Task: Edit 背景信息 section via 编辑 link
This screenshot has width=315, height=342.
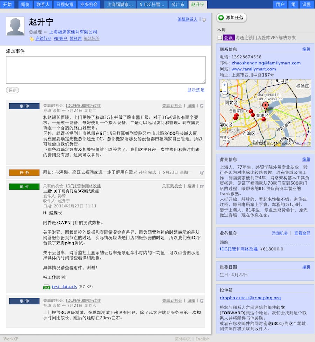Action: pyautogui.click(x=306, y=159)
